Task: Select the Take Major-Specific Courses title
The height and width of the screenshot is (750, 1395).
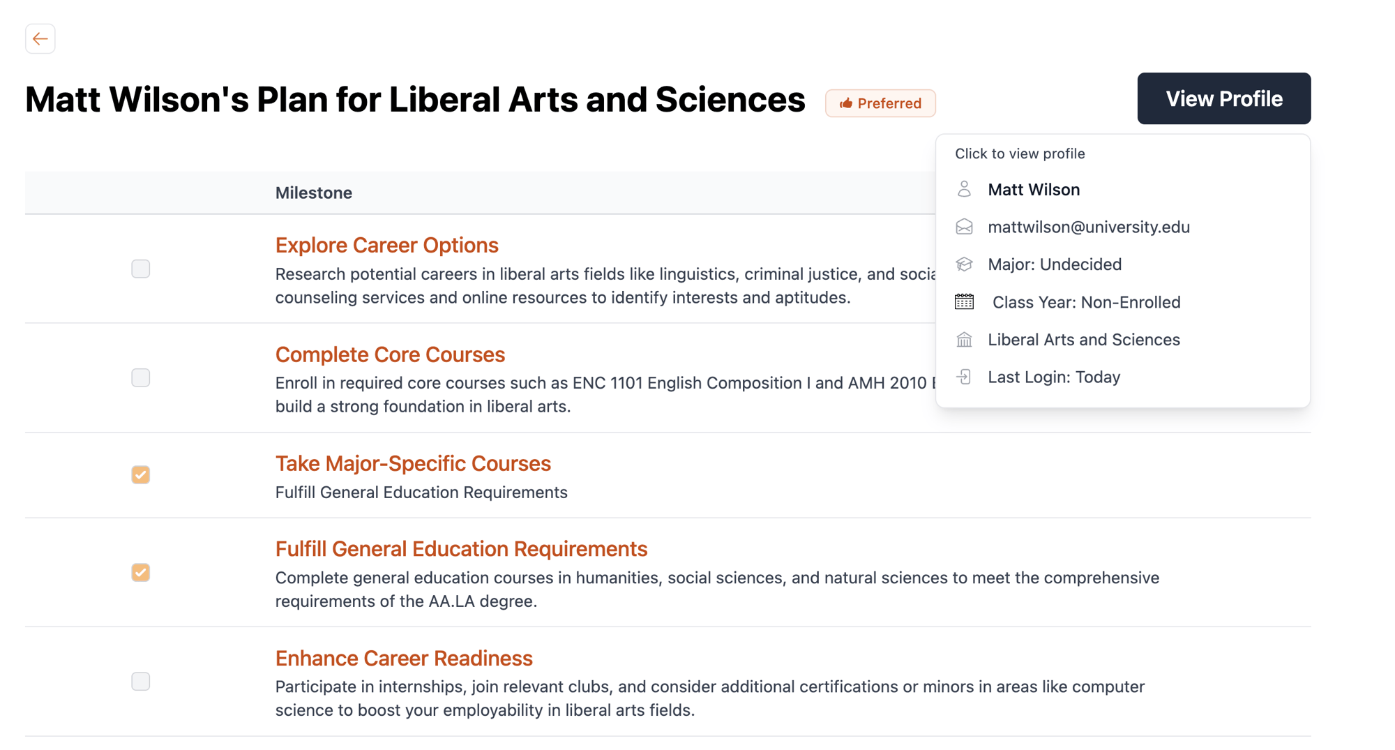Action: tap(413, 463)
